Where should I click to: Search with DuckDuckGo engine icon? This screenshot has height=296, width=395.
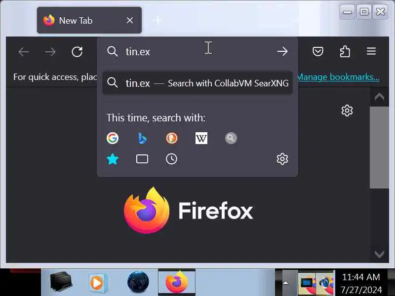click(x=172, y=138)
